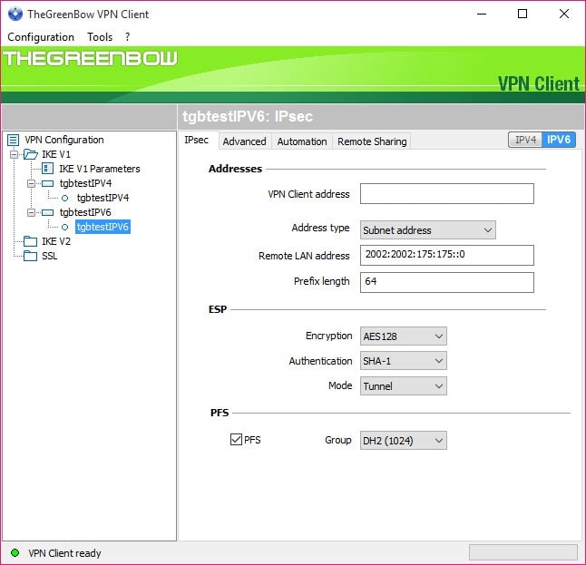Switch to the Remote Sharing tab
Viewport: 586px width, 565px height.
372,141
